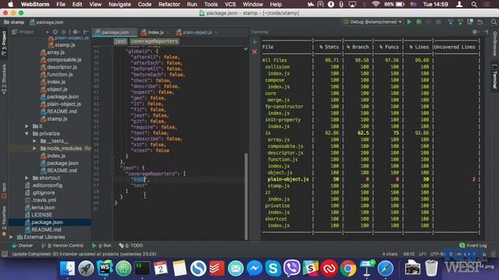Open Search Everywhere magnifier in toolbar
Viewport: 499px width, 280px height.
pos(494,22)
